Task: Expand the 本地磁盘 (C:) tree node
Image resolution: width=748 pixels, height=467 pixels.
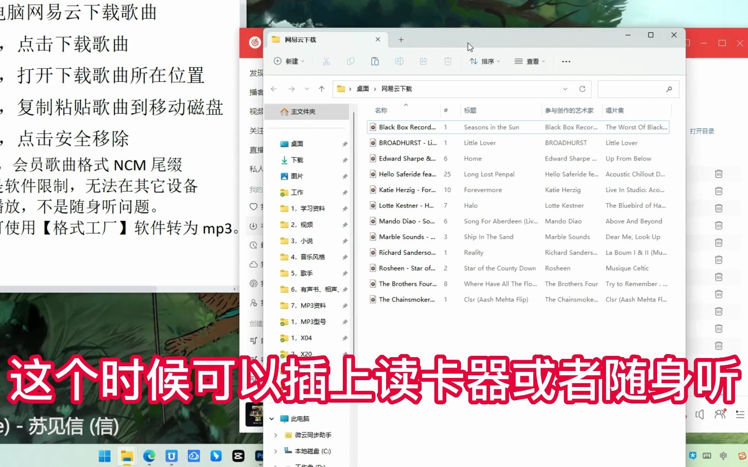Action: tap(275, 451)
